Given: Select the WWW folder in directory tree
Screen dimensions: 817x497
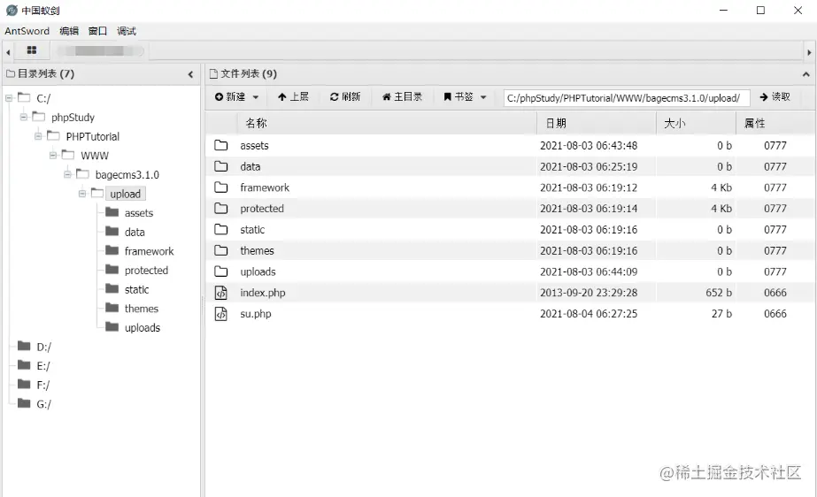Looking at the screenshot, I should [x=95, y=156].
